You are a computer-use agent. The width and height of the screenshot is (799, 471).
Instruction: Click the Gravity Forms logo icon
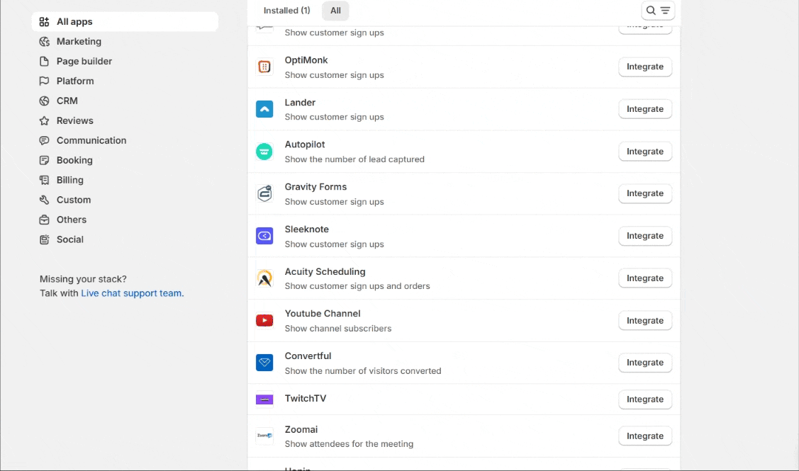(x=264, y=193)
